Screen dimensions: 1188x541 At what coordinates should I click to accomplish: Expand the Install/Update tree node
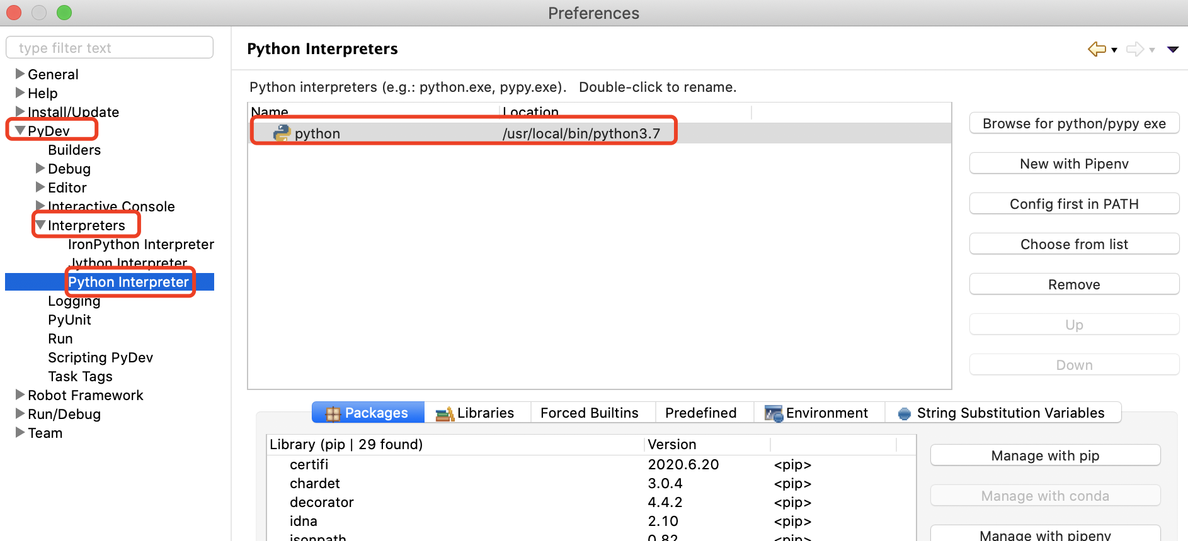coord(20,111)
